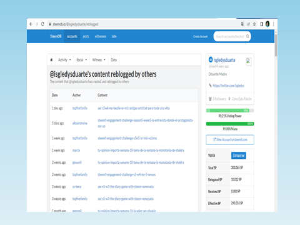Click the 'Docente-Madre' profile text

(217, 74)
